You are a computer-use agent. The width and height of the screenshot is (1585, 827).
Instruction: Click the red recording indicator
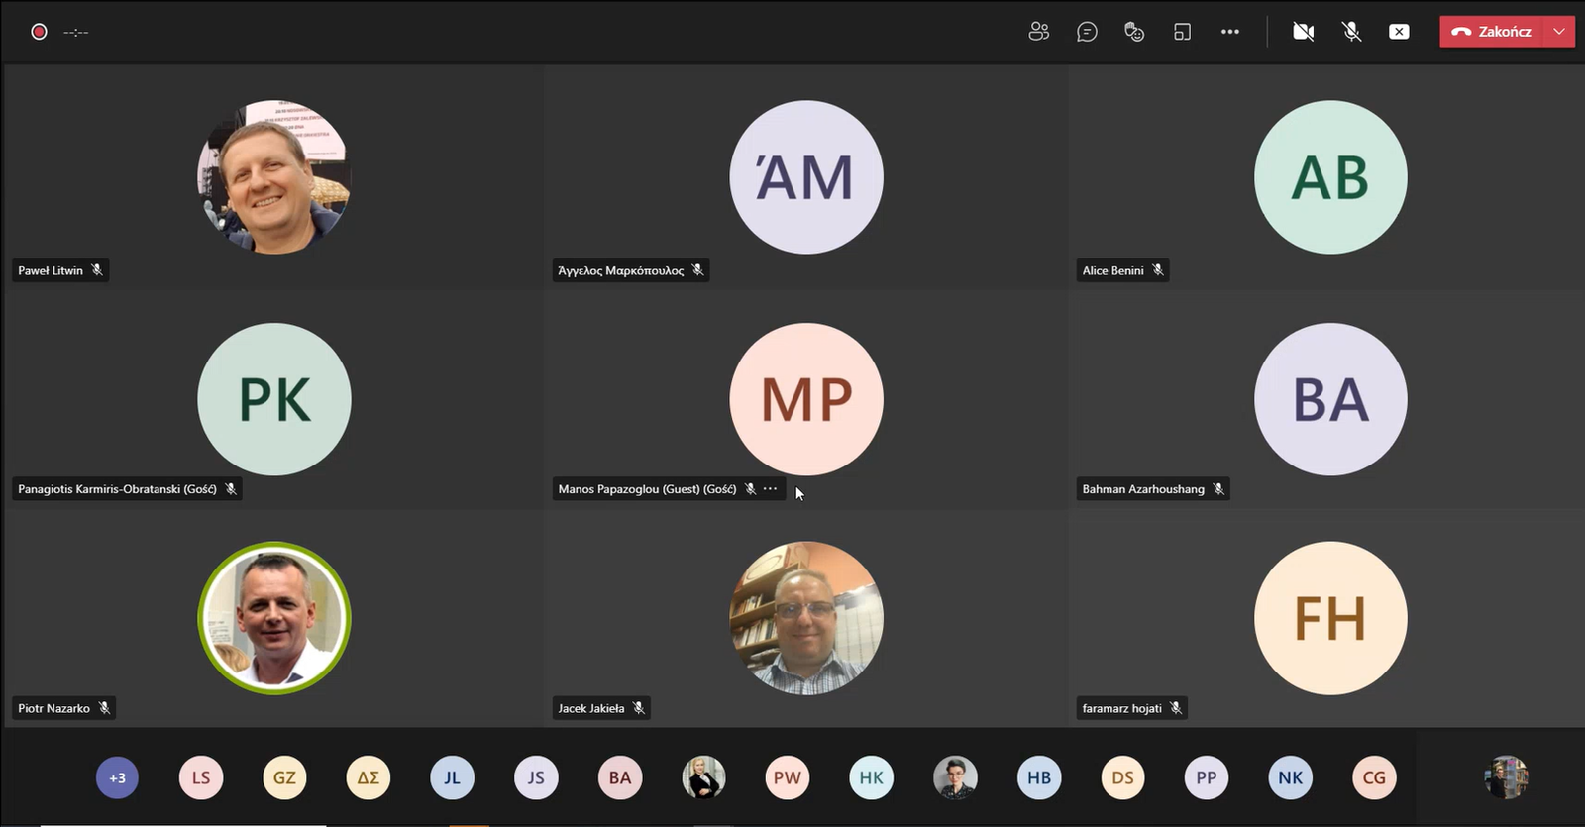coord(39,32)
